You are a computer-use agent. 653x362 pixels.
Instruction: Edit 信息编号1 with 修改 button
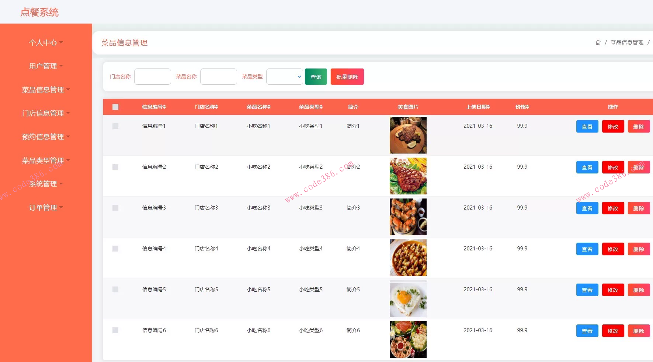click(x=613, y=126)
